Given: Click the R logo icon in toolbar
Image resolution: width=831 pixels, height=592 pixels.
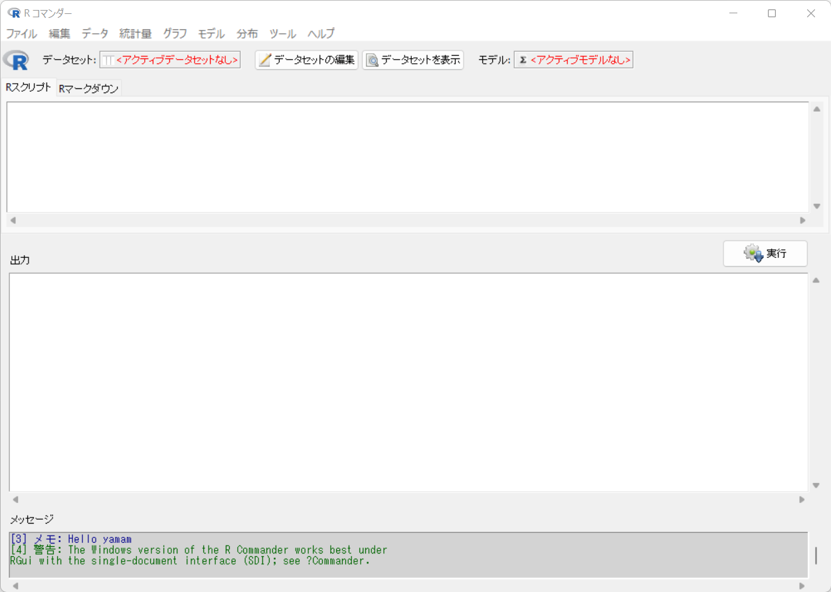Looking at the screenshot, I should click(x=16, y=60).
